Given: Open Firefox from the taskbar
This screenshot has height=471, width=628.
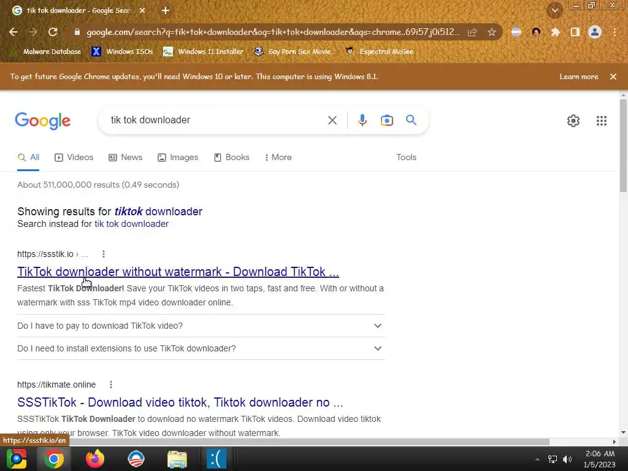Looking at the screenshot, I should point(95,459).
